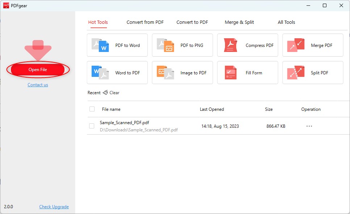Image resolution: width=350 pixels, height=214 pixels.
Task: Click the size value 866.47 KB
Action: 276,126
